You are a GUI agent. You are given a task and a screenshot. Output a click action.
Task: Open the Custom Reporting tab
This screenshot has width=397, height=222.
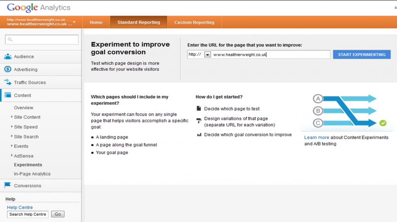coord(194,22)
